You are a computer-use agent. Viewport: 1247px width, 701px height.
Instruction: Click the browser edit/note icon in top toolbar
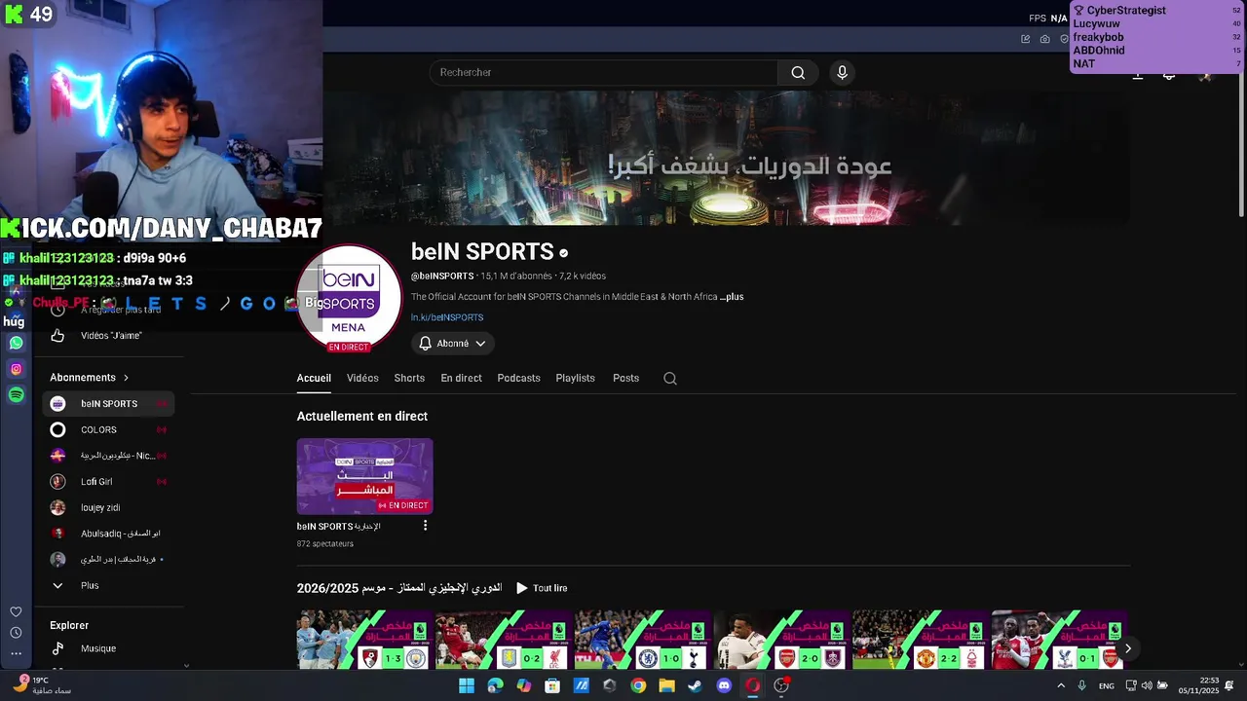pyautogui.click(x=1026, y=39)
